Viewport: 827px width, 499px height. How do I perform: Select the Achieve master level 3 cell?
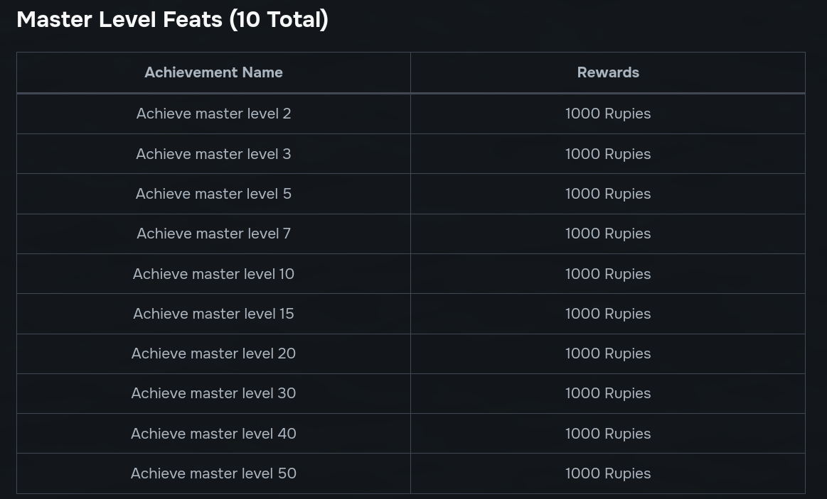click(213, 154)
